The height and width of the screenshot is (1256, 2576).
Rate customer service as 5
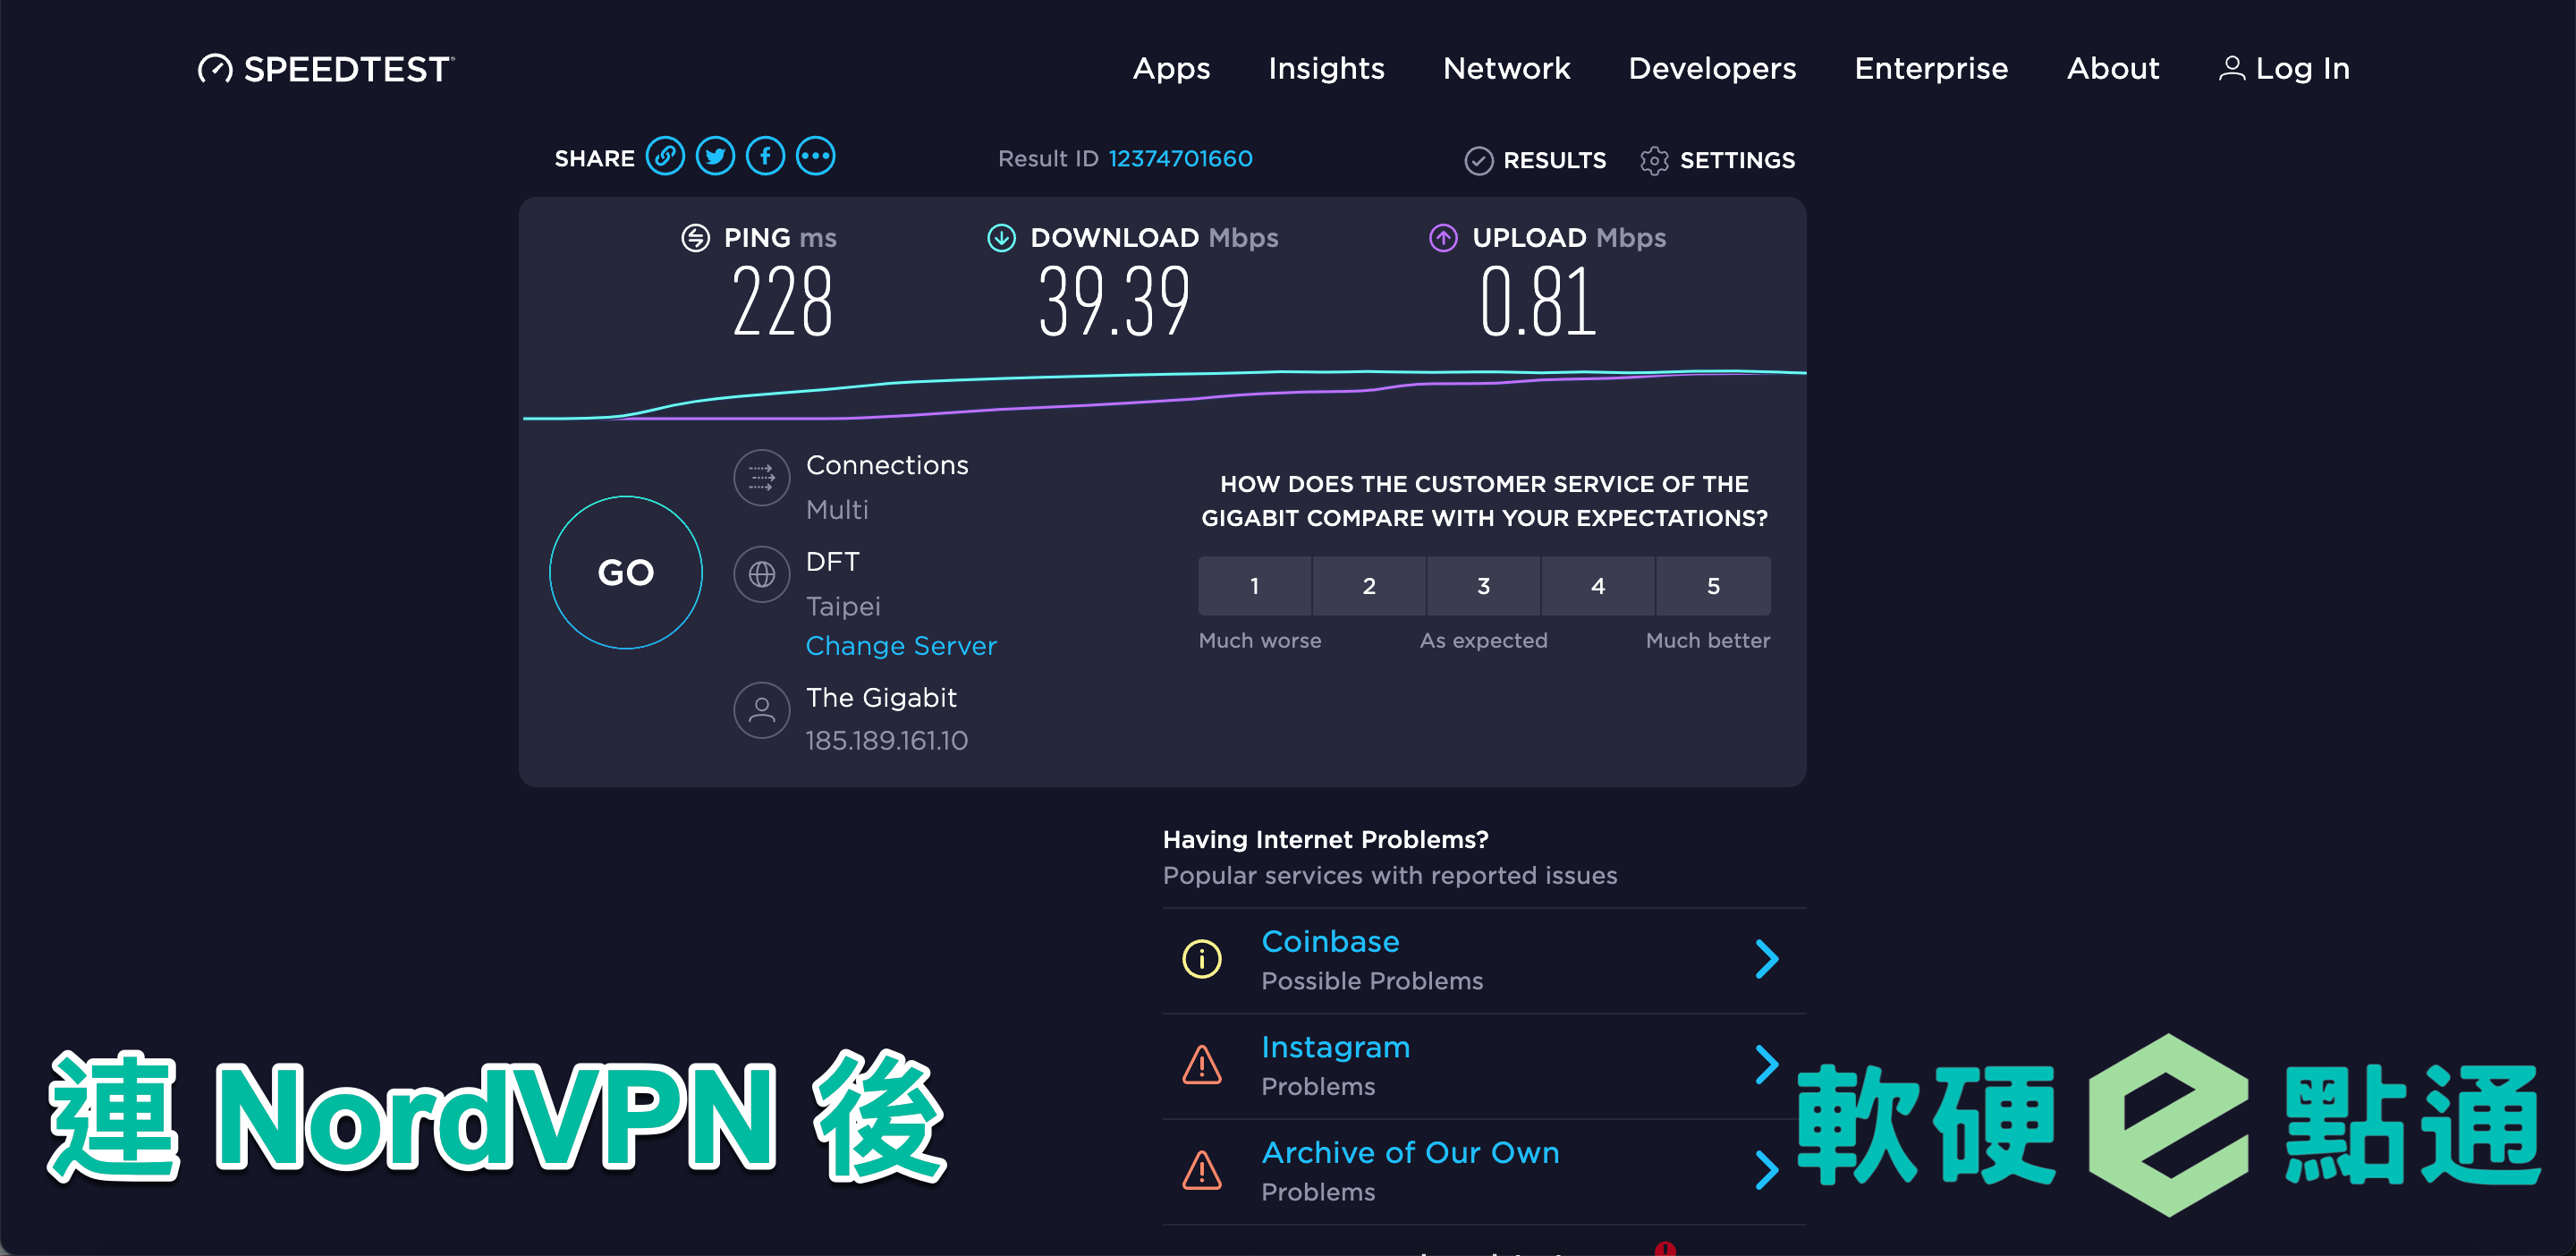coord(1712,586)
